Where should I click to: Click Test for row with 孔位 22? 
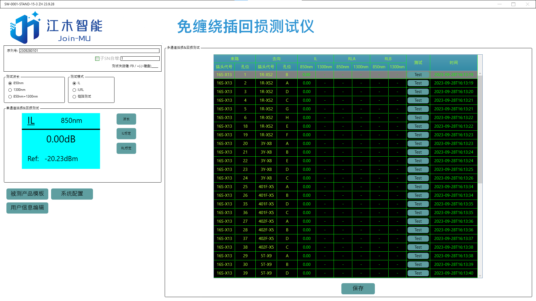point(418,161)
